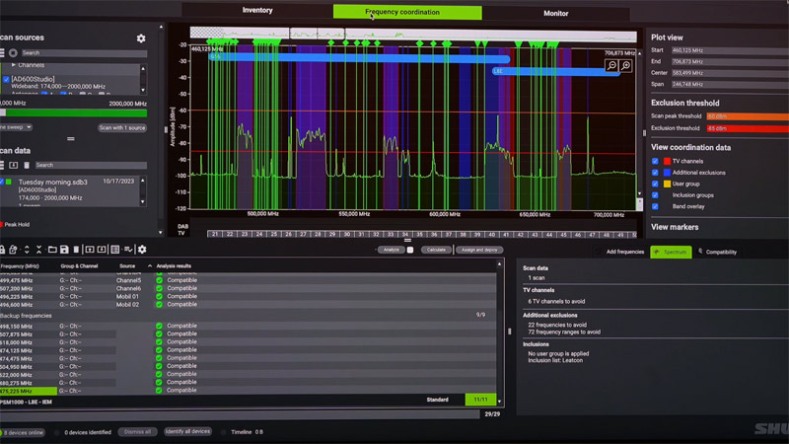Open the sweep mode dropdown
789x444 pixels.
(16, 127)
